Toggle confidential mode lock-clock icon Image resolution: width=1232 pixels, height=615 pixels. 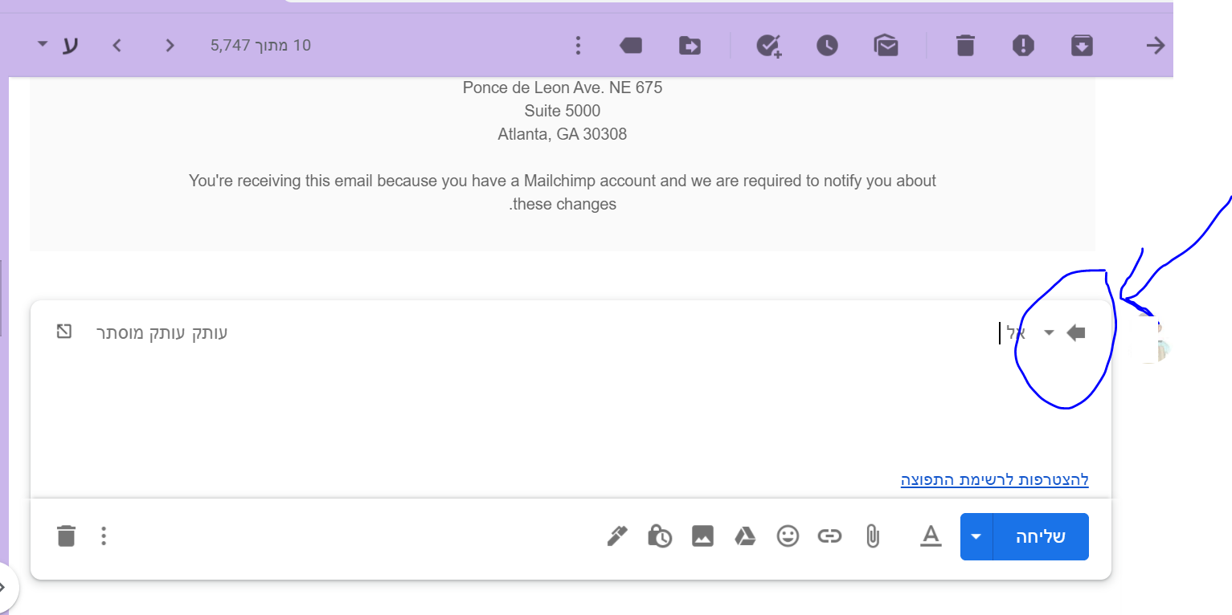click(660, 536)
